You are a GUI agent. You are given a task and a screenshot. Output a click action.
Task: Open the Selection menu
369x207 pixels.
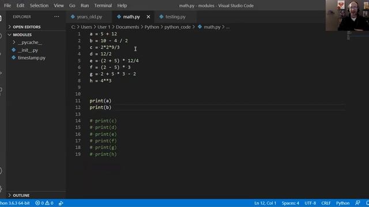coord(39,5)
